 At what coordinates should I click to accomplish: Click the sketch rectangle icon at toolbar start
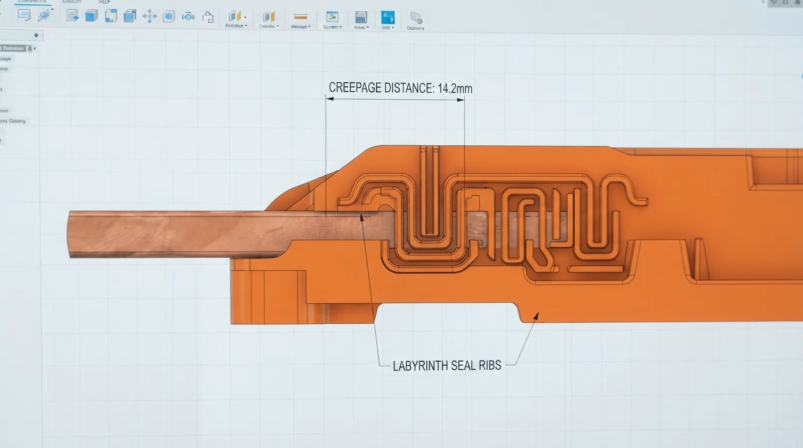click(25, 15)
